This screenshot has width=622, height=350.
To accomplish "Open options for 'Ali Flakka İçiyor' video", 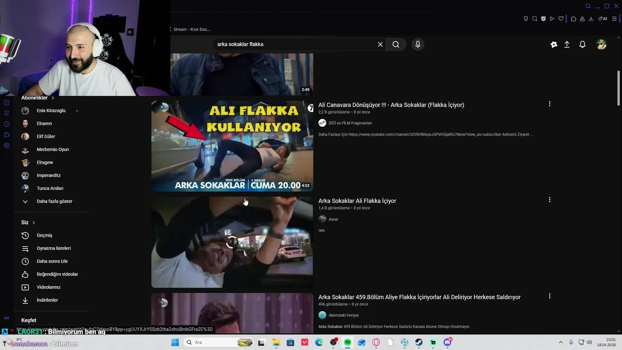I will click(550, 200).
